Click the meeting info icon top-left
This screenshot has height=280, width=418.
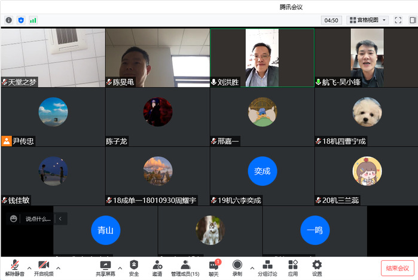(x=9, y=20)
